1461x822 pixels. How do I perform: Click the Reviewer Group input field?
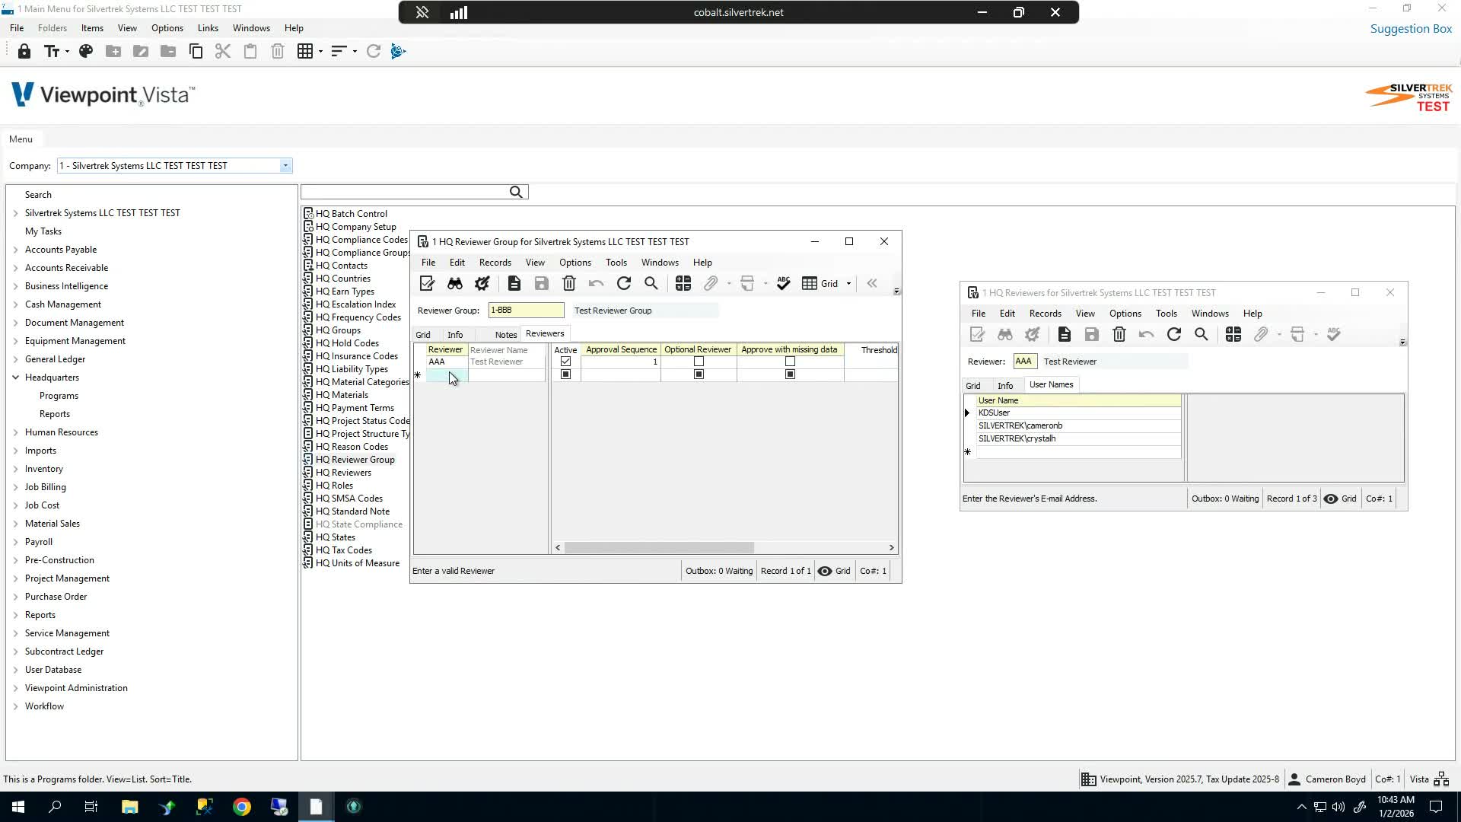click(527, 311)
